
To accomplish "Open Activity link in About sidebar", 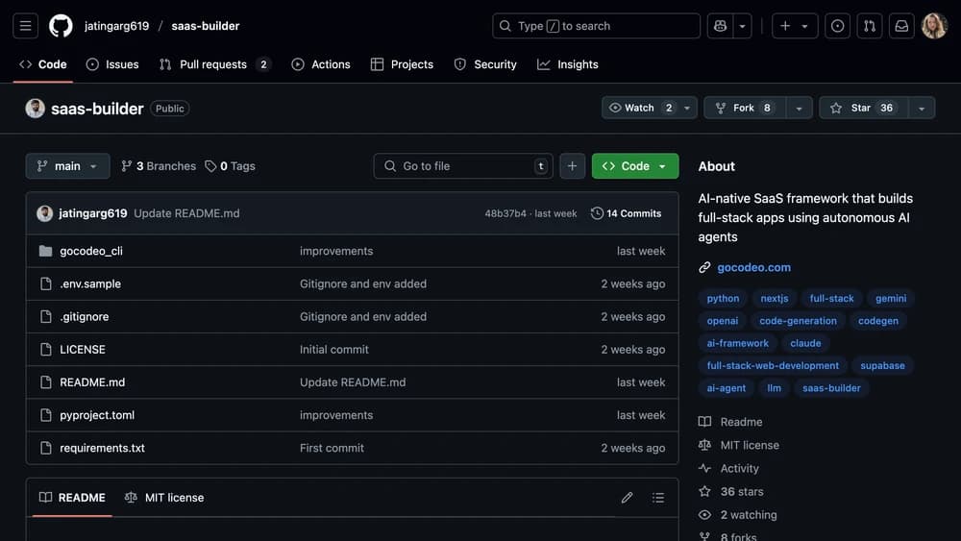I will tap(728, 469).
